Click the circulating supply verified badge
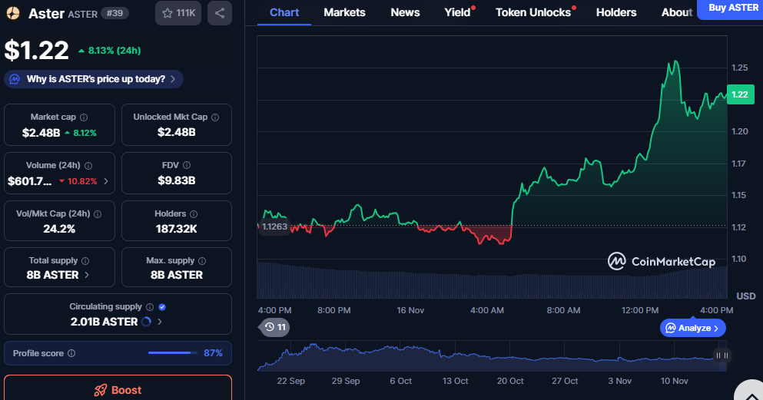Image resolution: width=763 pixels, height=400 pixels. 161,307
